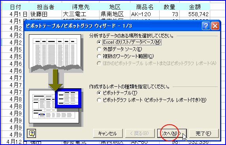Finish the wizard with 完了 button

[203, 133]
